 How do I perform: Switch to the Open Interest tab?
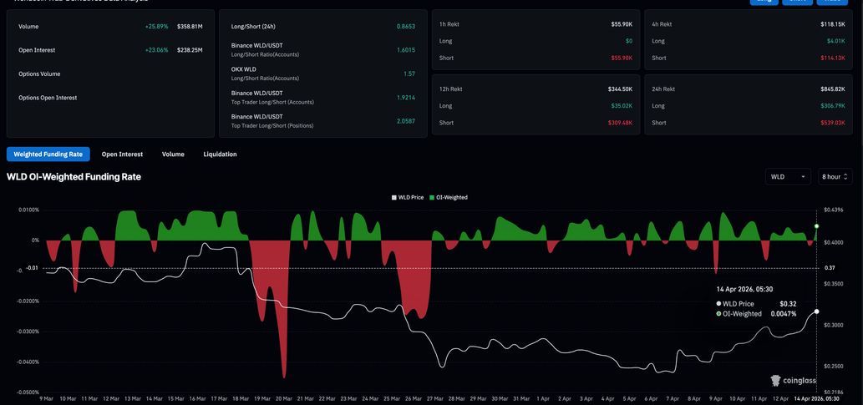pyautogui.click(x=122, y=154)
